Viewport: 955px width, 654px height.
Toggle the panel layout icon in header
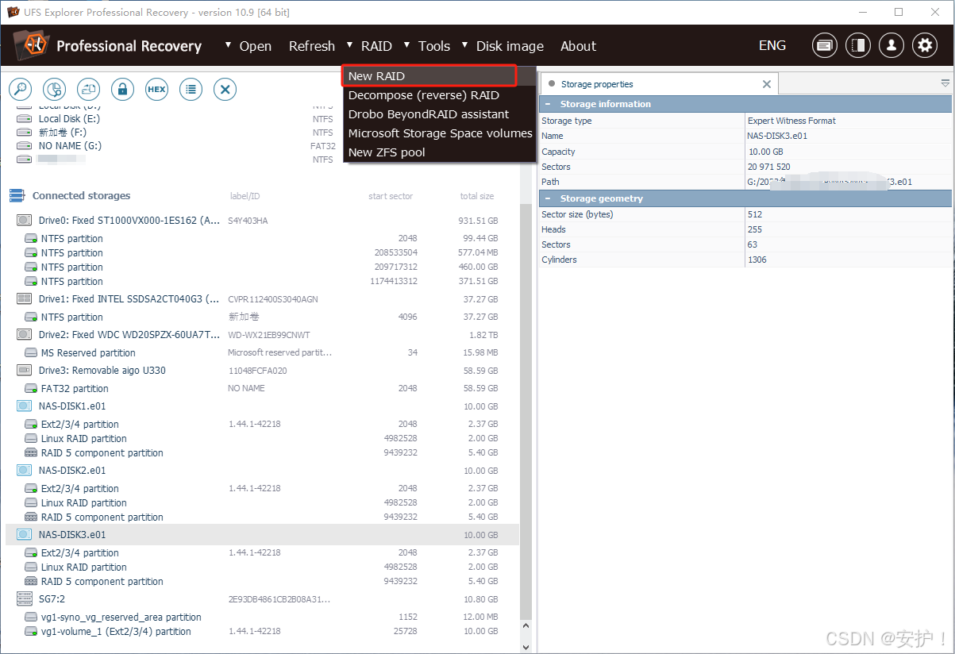[858, 45]
